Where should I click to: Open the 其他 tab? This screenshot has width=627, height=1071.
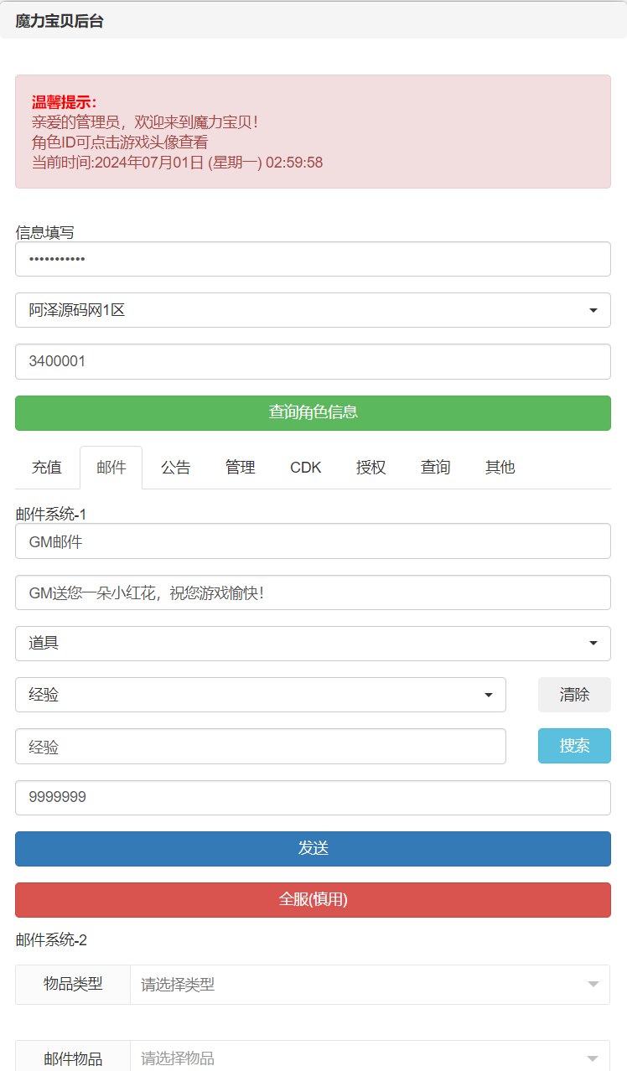(500, 468)
